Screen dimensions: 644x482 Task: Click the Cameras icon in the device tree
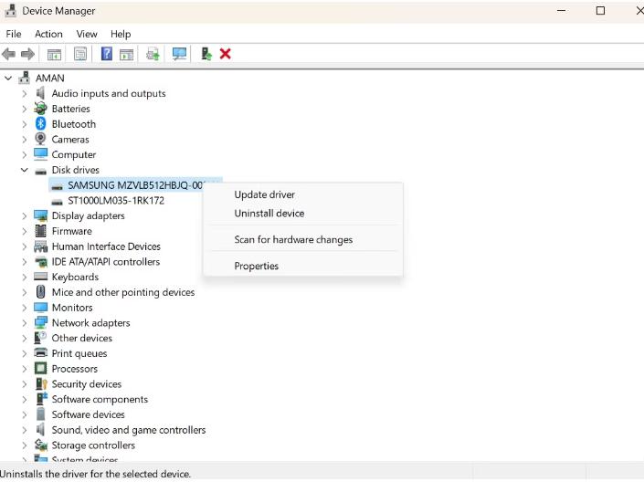[x=40, y=140]
